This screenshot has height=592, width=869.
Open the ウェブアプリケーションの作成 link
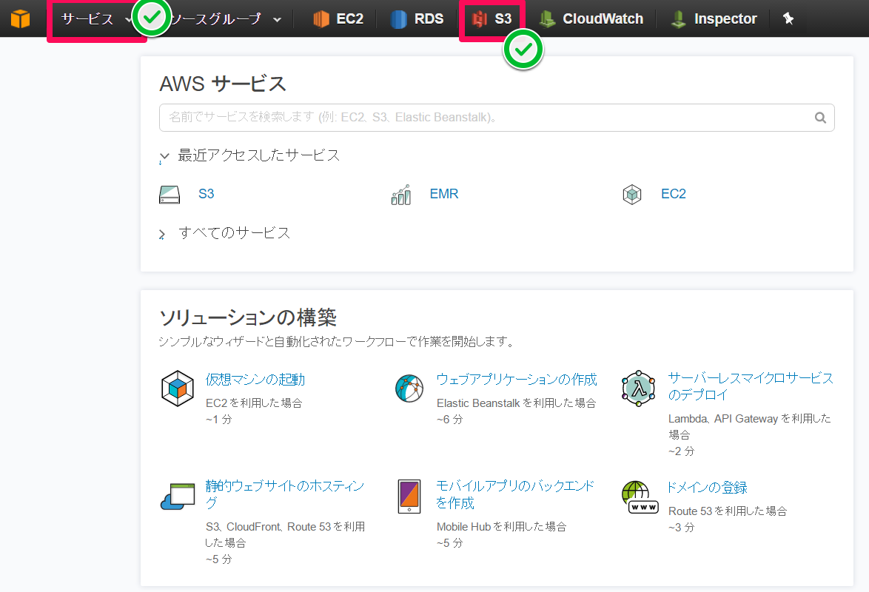(517, 380)
